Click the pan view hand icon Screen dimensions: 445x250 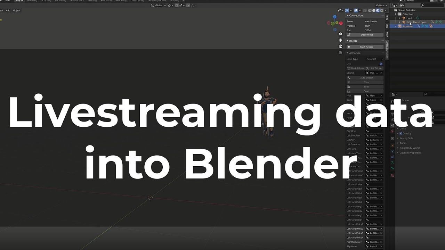(x=340, y=40)
